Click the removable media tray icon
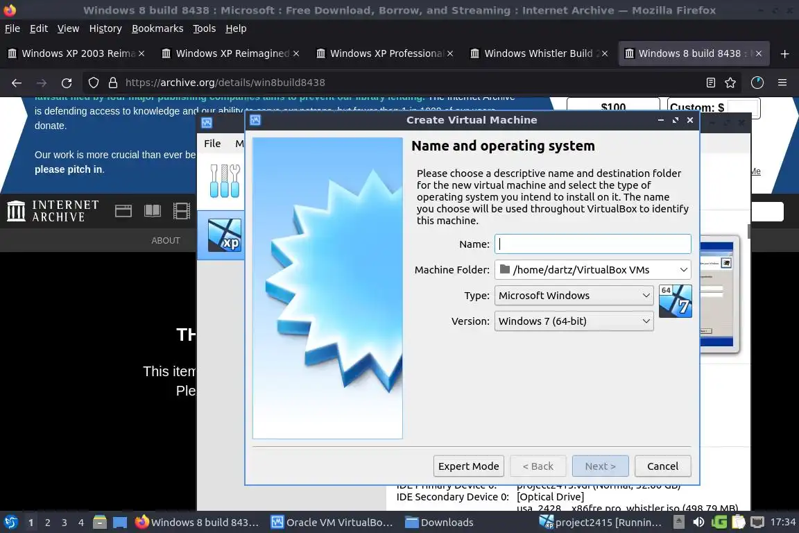This screenshot has height=533, width=799. (679, 523)
